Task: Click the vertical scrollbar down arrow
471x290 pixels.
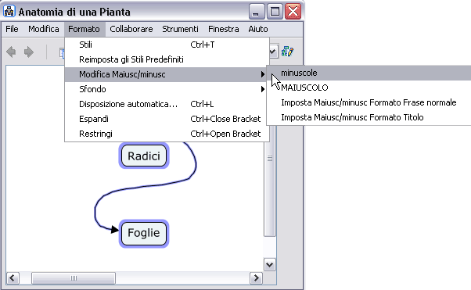Action: pyautogui.click(x=270, y=265)
